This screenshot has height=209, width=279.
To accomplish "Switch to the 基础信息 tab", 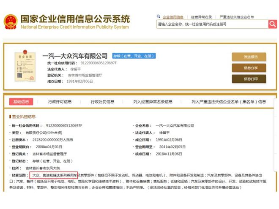I will [21, 102].
